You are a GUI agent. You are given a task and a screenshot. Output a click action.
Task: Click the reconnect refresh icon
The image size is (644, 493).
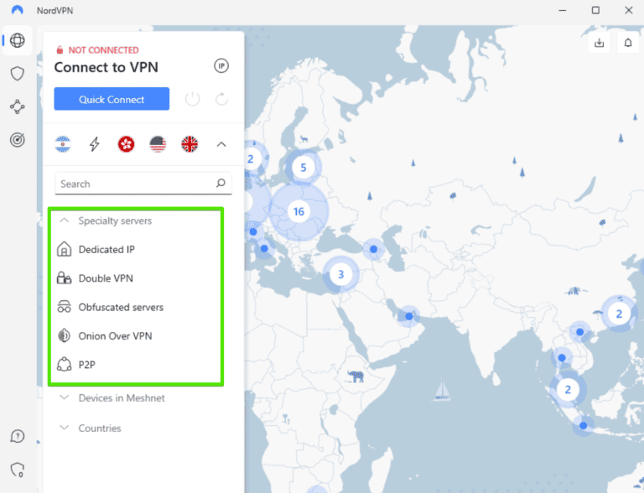(221, 99)
